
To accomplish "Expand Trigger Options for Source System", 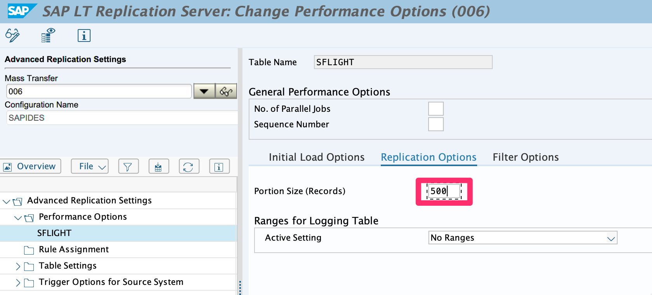I will 18,283.
